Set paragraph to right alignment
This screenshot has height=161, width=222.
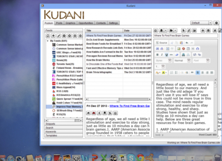tap(207, 72)
